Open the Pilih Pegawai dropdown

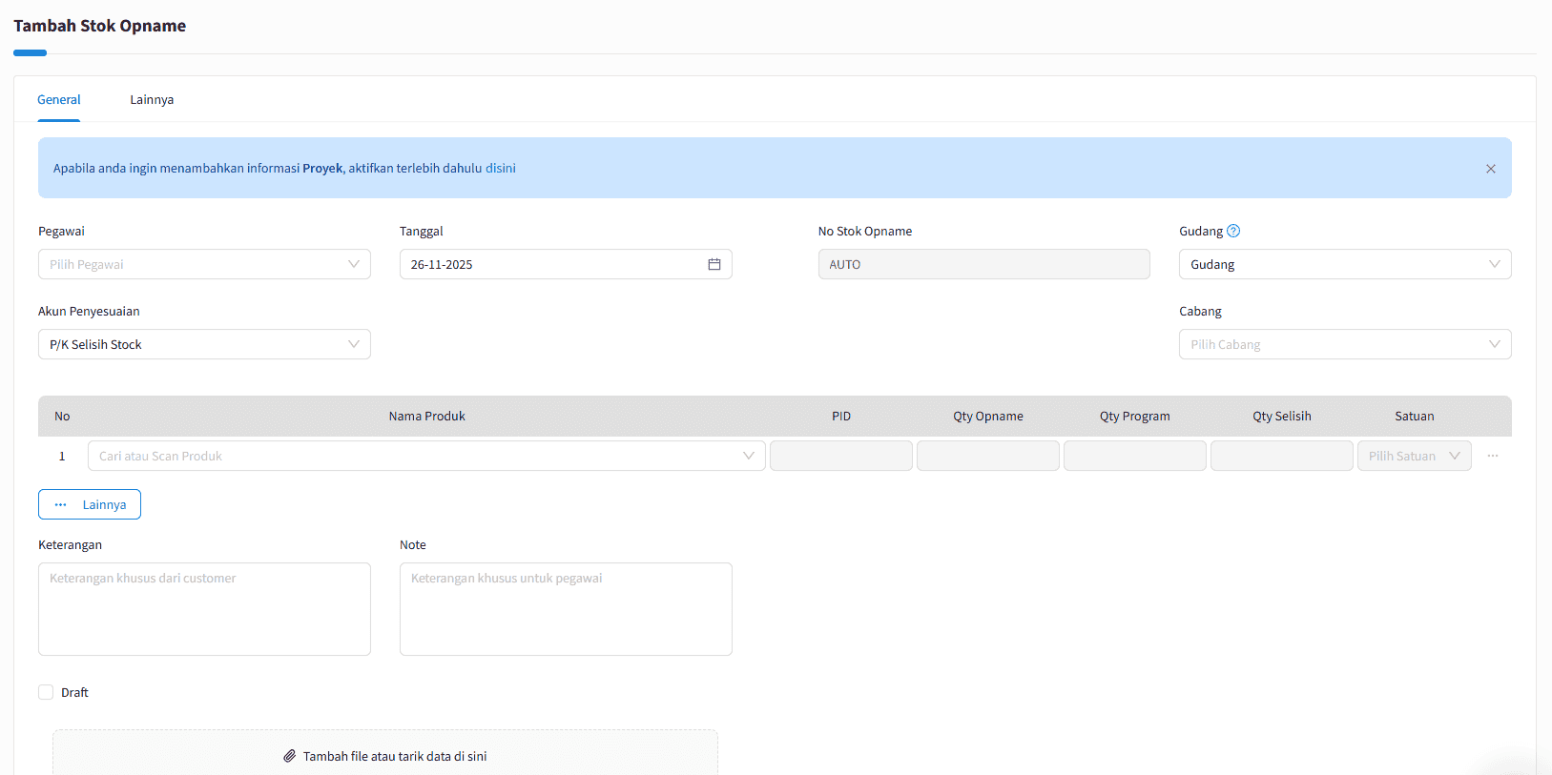(204, 264)
